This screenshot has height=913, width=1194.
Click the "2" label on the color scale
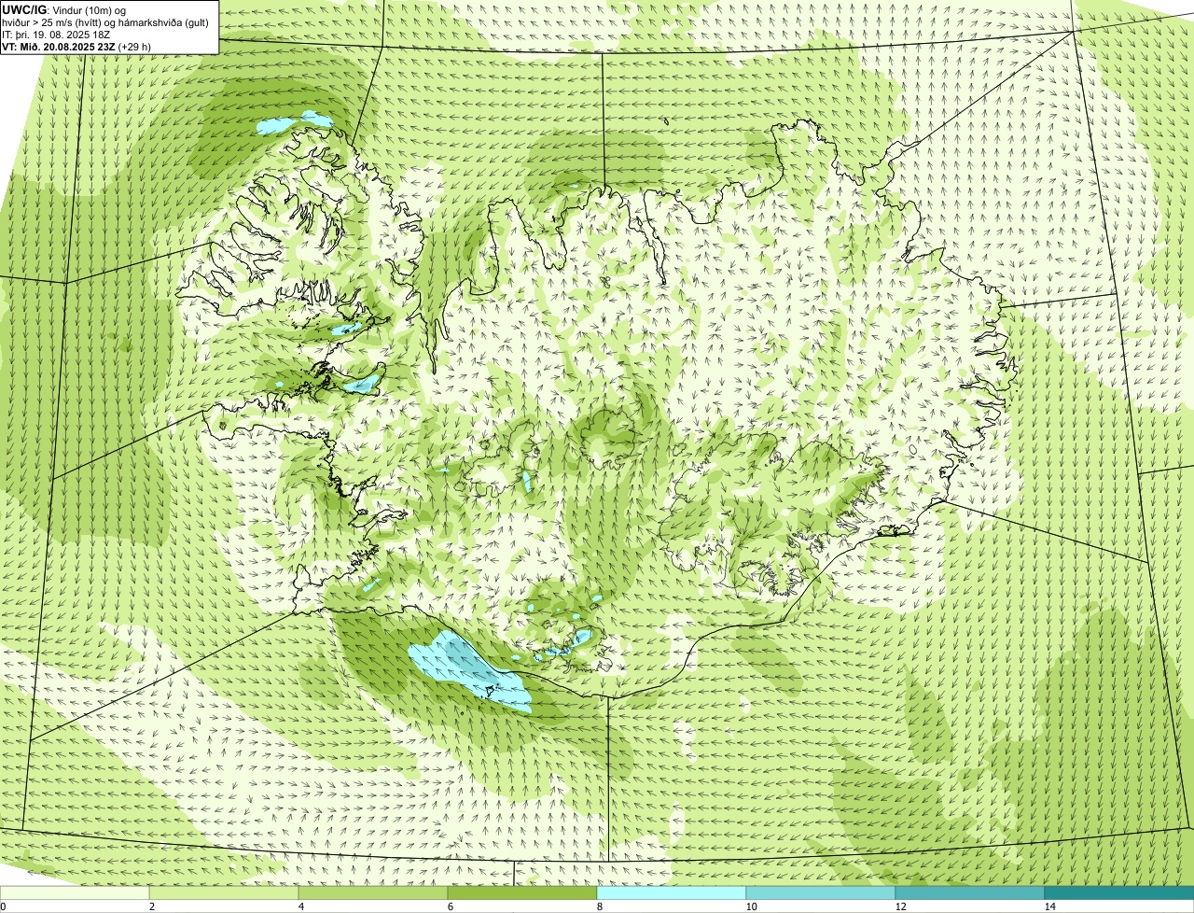[x=151, y=906]
